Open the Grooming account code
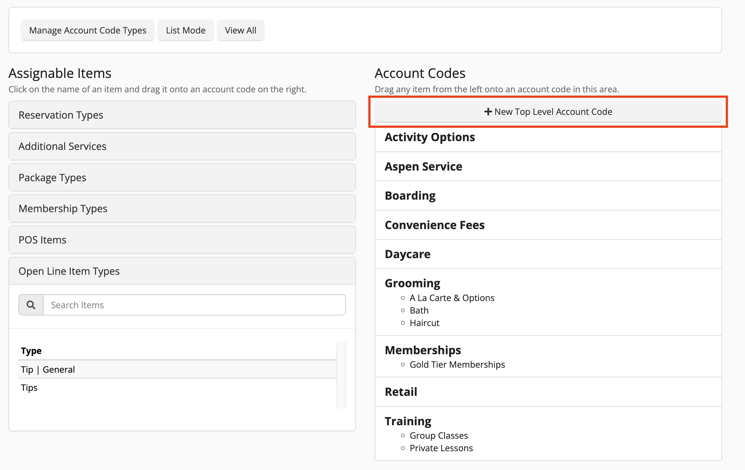 [412, 283]
